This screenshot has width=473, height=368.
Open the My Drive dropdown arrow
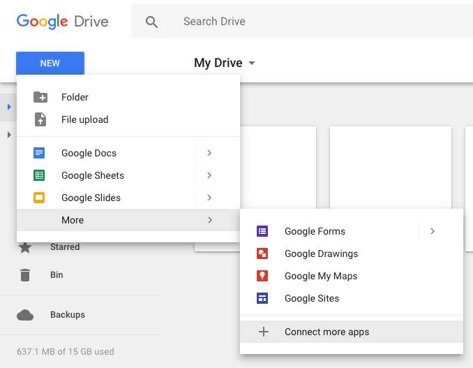tap(252, 63)
